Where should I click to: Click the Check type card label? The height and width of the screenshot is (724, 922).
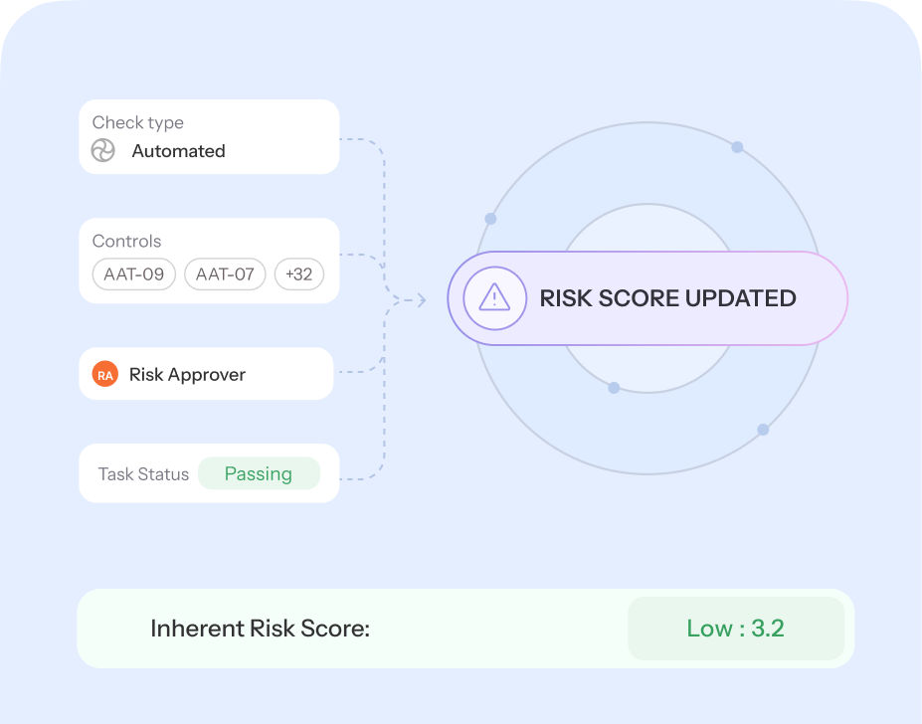pyautogui.click(x=138, y=122)
